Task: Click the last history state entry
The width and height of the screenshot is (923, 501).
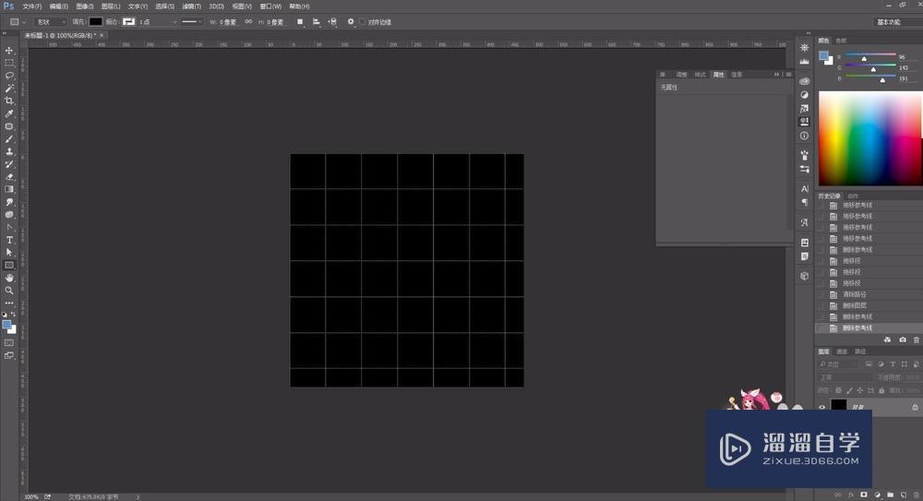Action: (x=857, y=328)
